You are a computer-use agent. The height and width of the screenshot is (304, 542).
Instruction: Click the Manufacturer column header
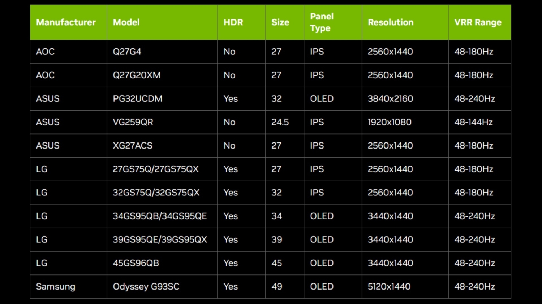66,22
